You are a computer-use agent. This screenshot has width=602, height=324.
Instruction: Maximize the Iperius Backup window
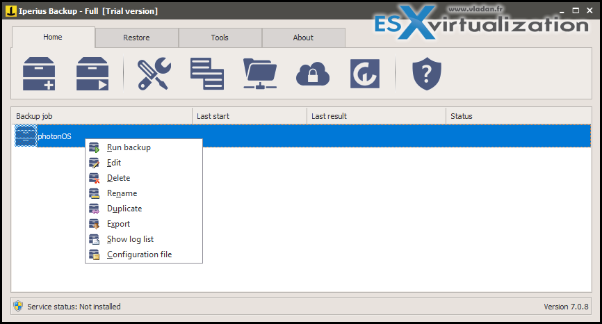coord(576,10)
